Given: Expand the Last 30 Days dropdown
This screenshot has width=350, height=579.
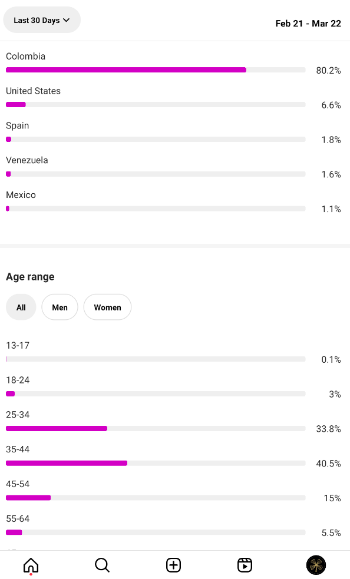Looking at the screenshot, I should coord(42,20).
